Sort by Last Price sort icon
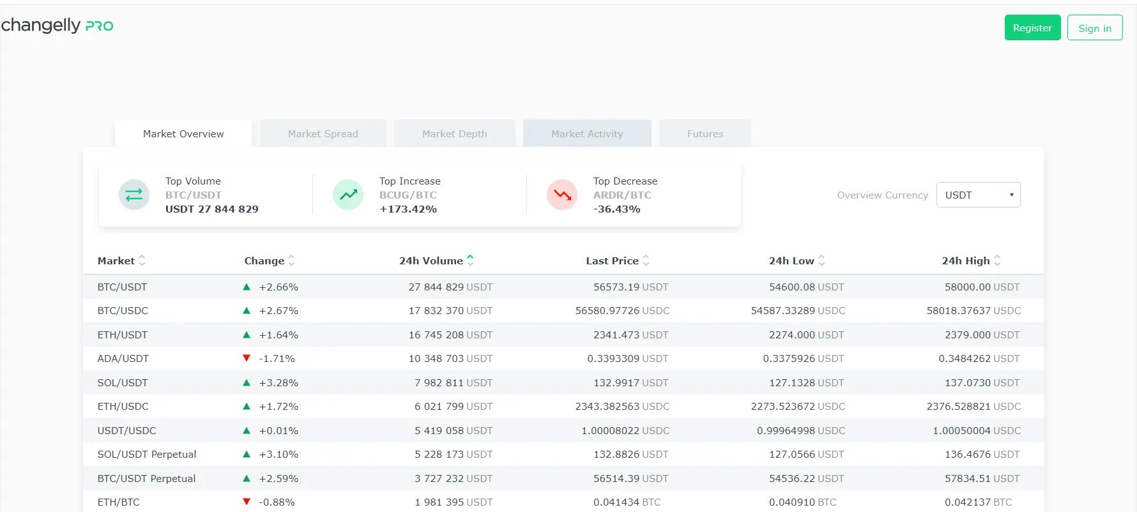1137x512 pixels. click(646, 260)
